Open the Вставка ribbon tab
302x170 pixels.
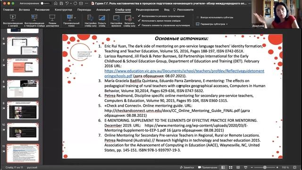point(24,9)
